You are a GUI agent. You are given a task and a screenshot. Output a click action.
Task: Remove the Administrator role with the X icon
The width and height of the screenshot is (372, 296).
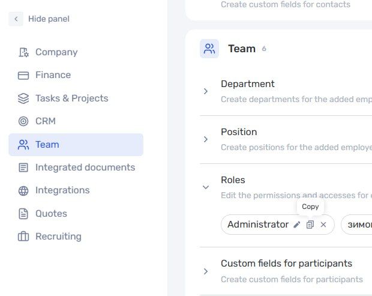pos(323,225)
